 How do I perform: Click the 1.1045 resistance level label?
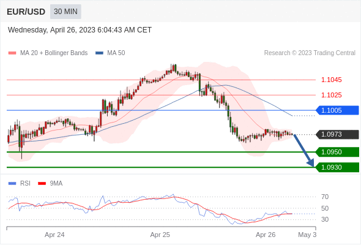(331, 80)
